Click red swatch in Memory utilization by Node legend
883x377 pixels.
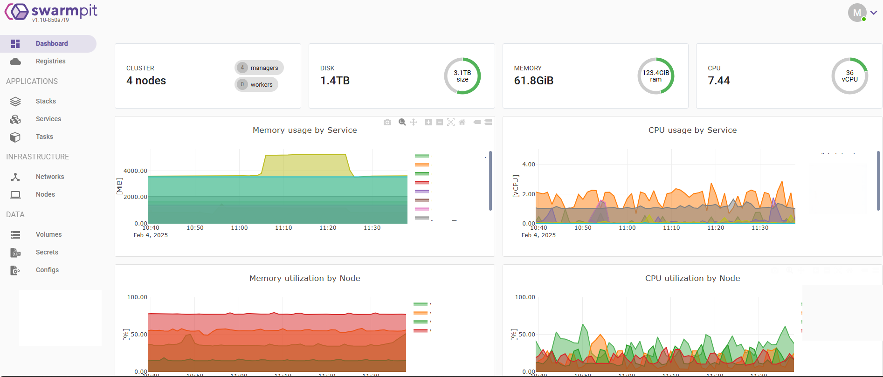(x=421, y=331)
